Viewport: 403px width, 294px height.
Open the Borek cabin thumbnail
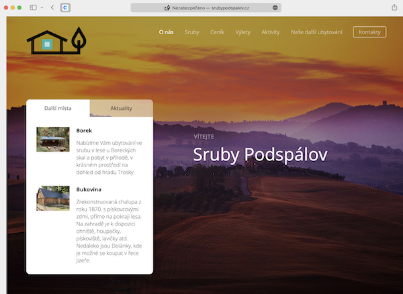point(53,139)
